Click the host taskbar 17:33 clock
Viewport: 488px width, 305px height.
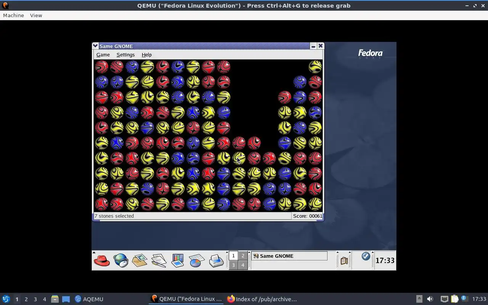pos(479,299)
